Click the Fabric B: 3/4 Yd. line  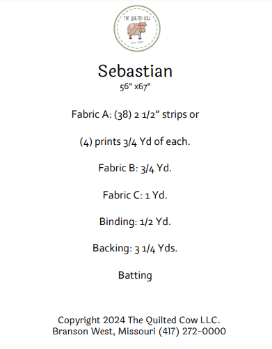[135, 168]
